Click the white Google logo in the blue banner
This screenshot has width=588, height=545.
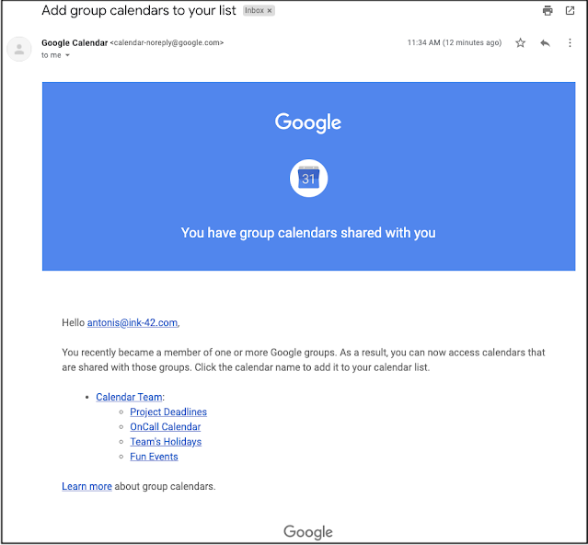pos(308,123)
